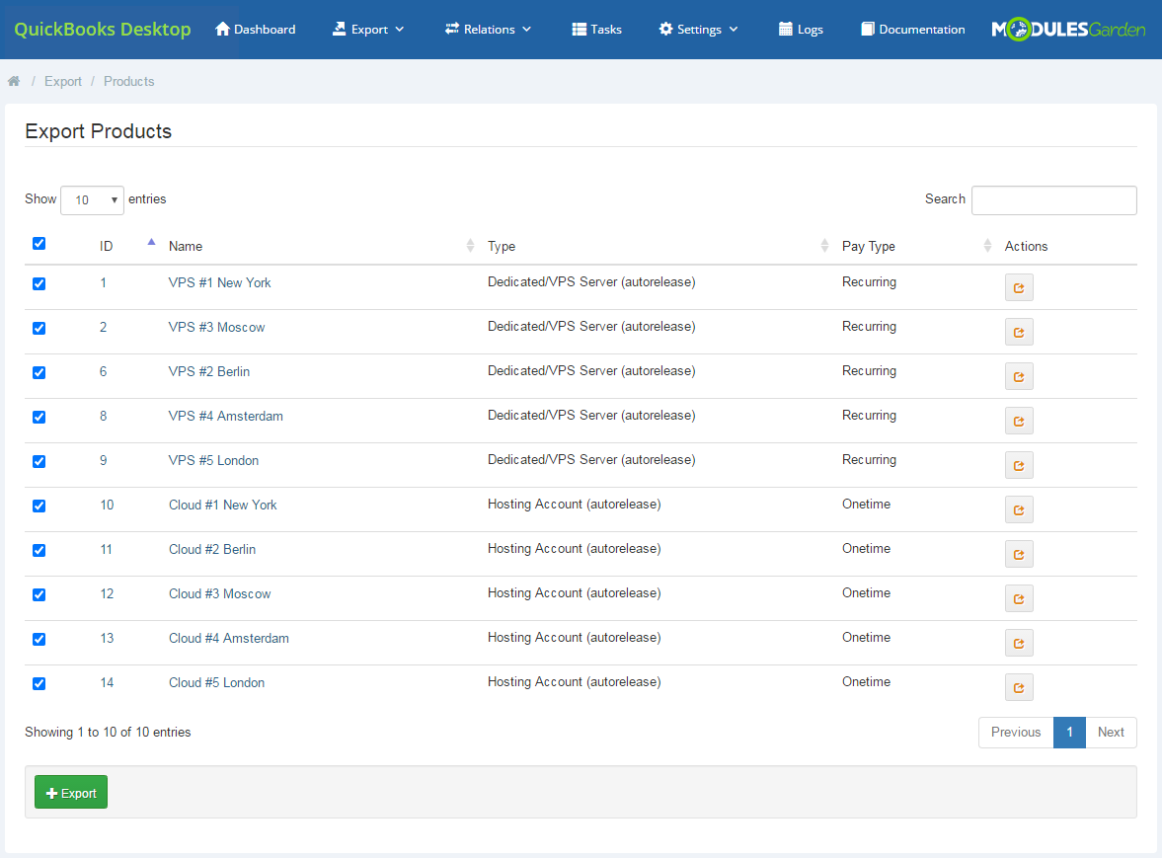Expand the Relations dropdown
This screenshot has width=1162, height=858.
click(x=488, y=29)
